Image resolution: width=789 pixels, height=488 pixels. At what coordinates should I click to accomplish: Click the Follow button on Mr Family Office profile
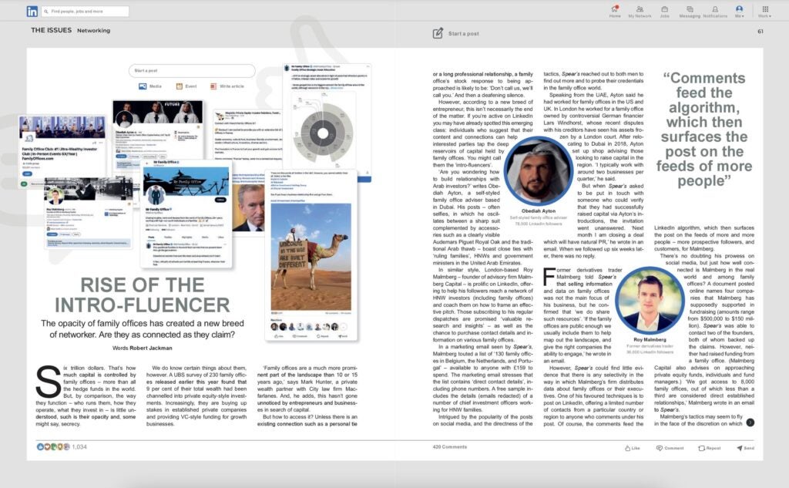pyautogui.click(x=220, y=200)
